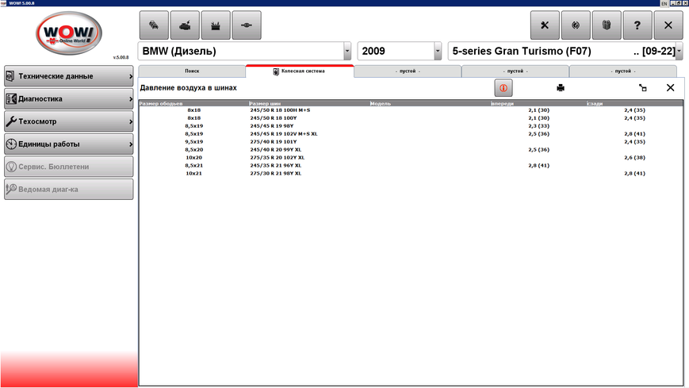
Task: Open Диагностика section
Action: pos(69,99)
